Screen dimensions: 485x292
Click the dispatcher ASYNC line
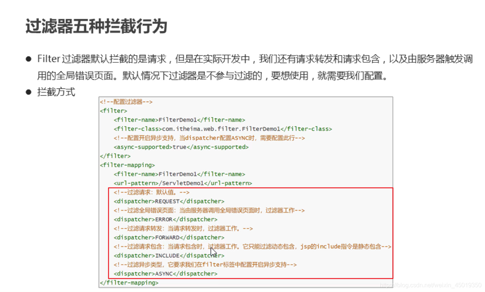point(166,273)
